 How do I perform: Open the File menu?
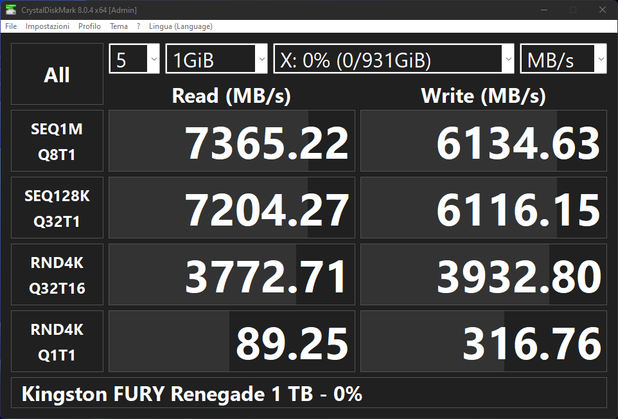click(x=11, y=26)
